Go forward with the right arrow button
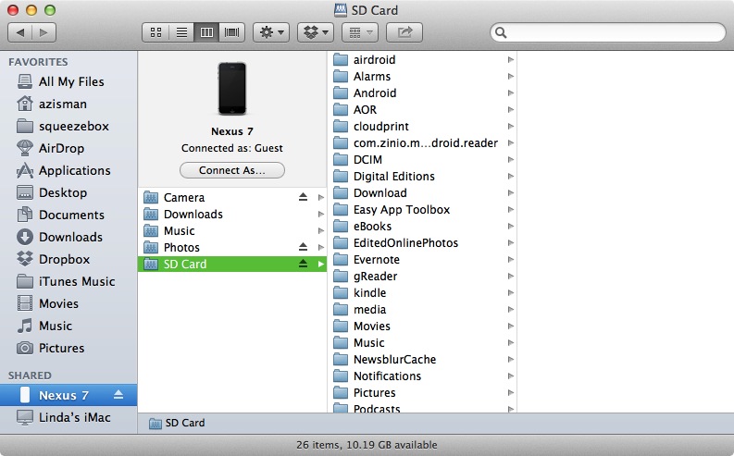734x456 pixels. coord(44,32)
